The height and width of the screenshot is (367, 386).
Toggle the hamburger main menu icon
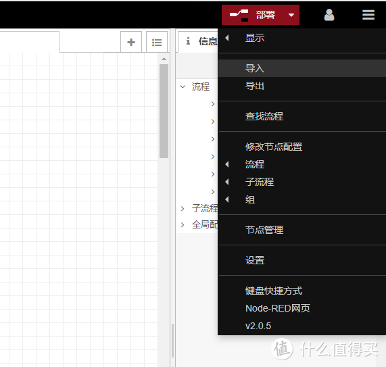coord(368,15)
